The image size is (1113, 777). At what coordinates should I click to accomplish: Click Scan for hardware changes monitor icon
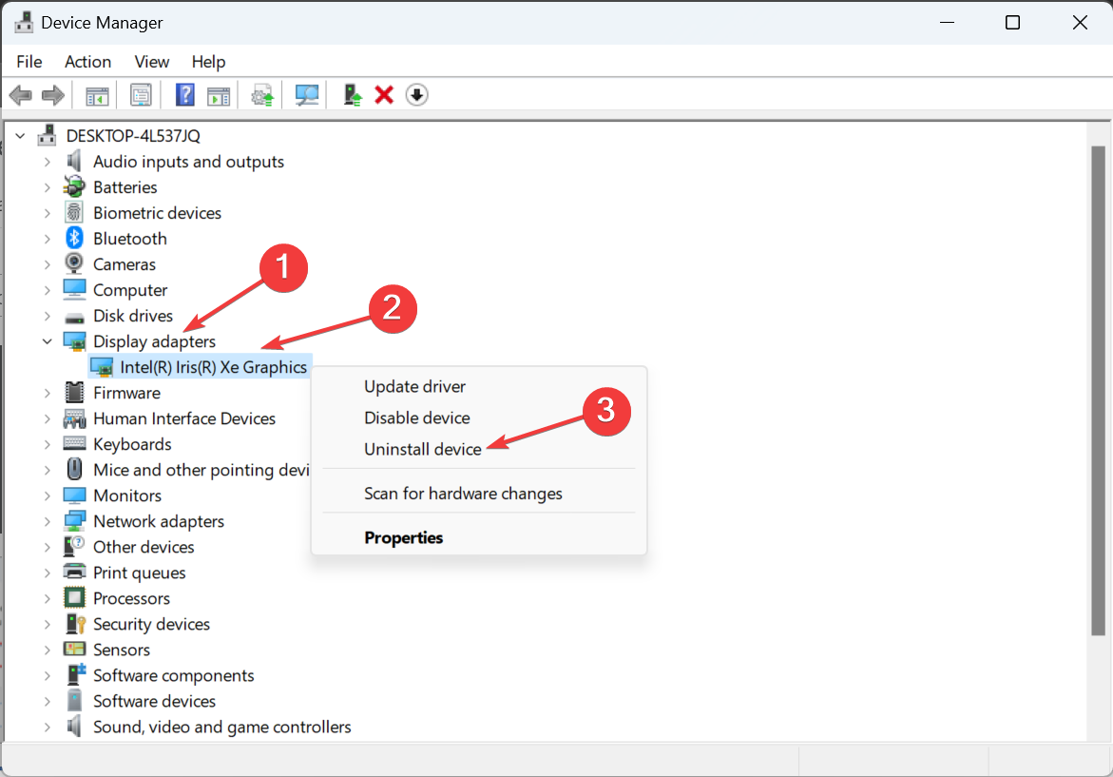[307, 95]
